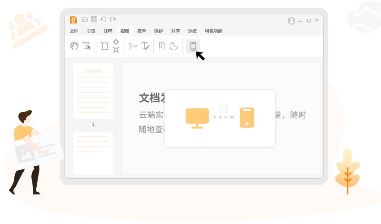Image resolution: width=381 pixels, height=224 pixels.
Task: Select the Hand tool
Action: (74, 46)
